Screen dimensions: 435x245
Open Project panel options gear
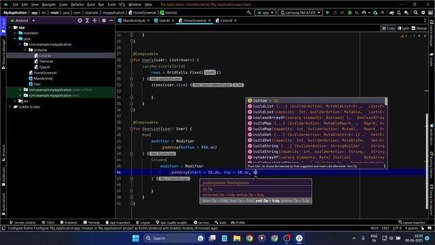coord(104,20)
